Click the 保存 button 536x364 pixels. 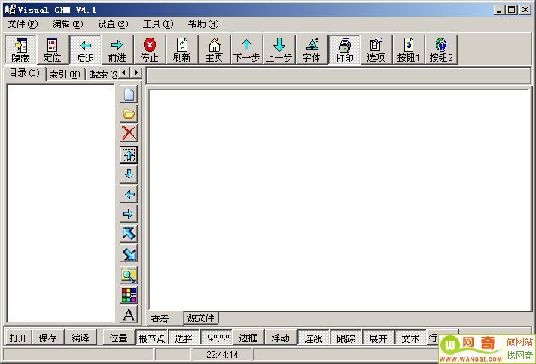(48, 338)
